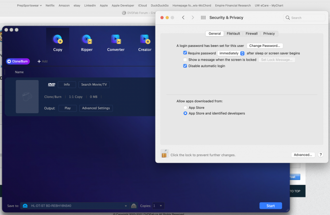Switch to the FileVault tab
Image resolution: width=330 pixels, height=215 pixels.
click(x=233, y=34)
